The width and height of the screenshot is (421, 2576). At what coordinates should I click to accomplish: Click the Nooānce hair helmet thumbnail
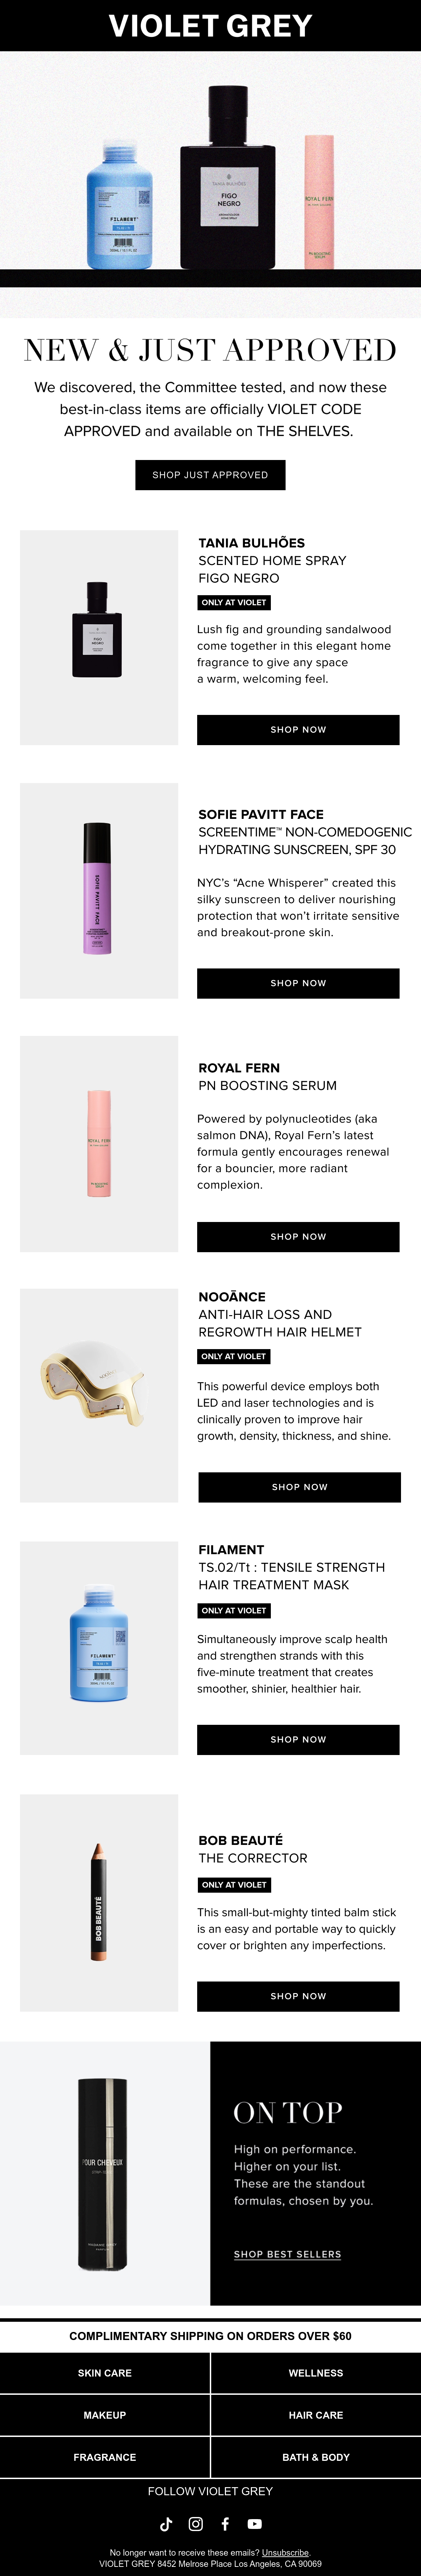tap(99, 1395)
